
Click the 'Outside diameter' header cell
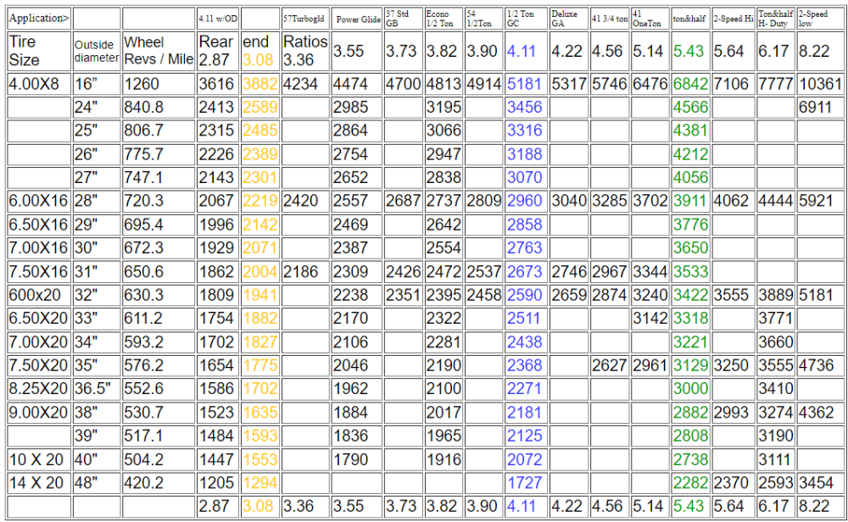[x=95, y=49]
